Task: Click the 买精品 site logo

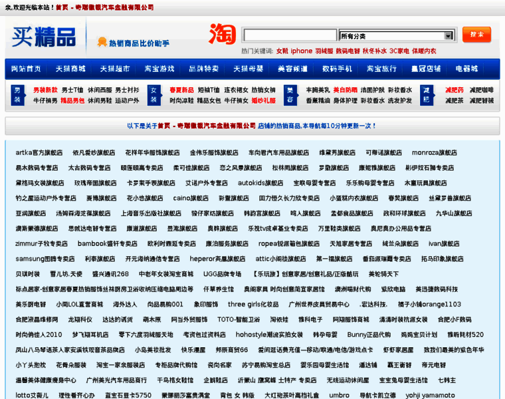Action: tap(44, 37)
